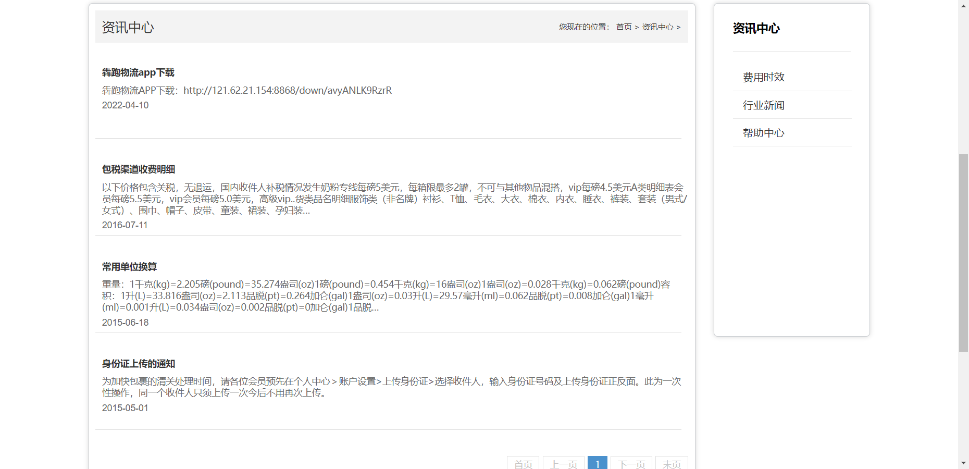
Task: Click 首页 in the breadcrumb trail
Action: pos(624,27)
